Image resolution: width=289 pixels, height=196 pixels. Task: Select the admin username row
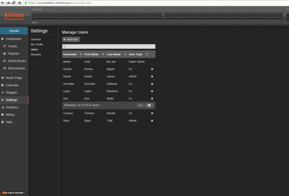(x=109, y=62)
